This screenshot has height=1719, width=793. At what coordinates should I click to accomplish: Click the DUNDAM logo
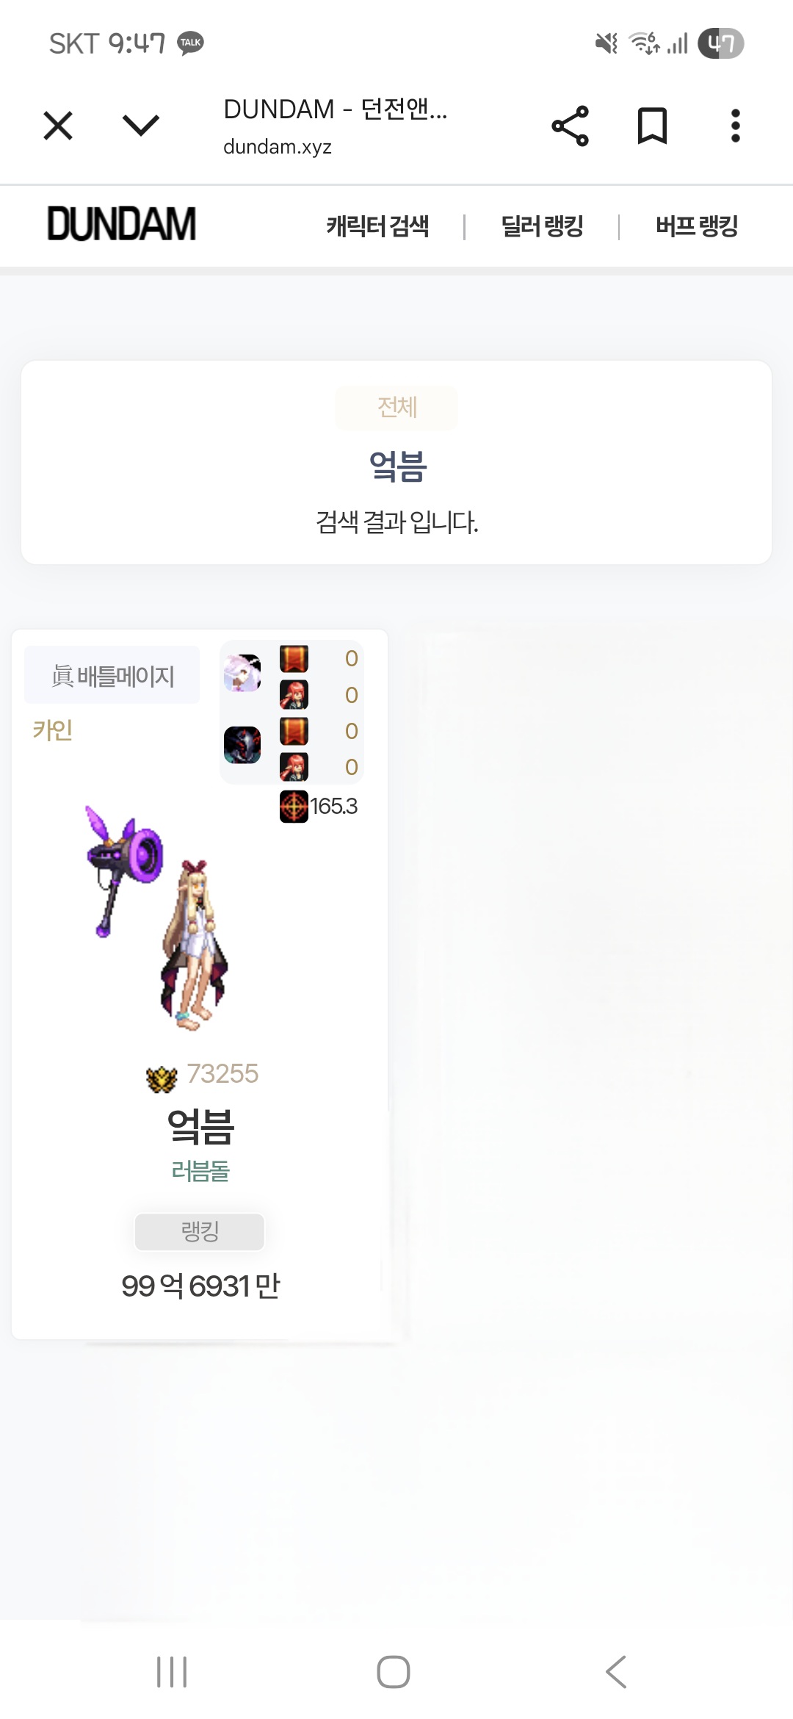[122, 224]
